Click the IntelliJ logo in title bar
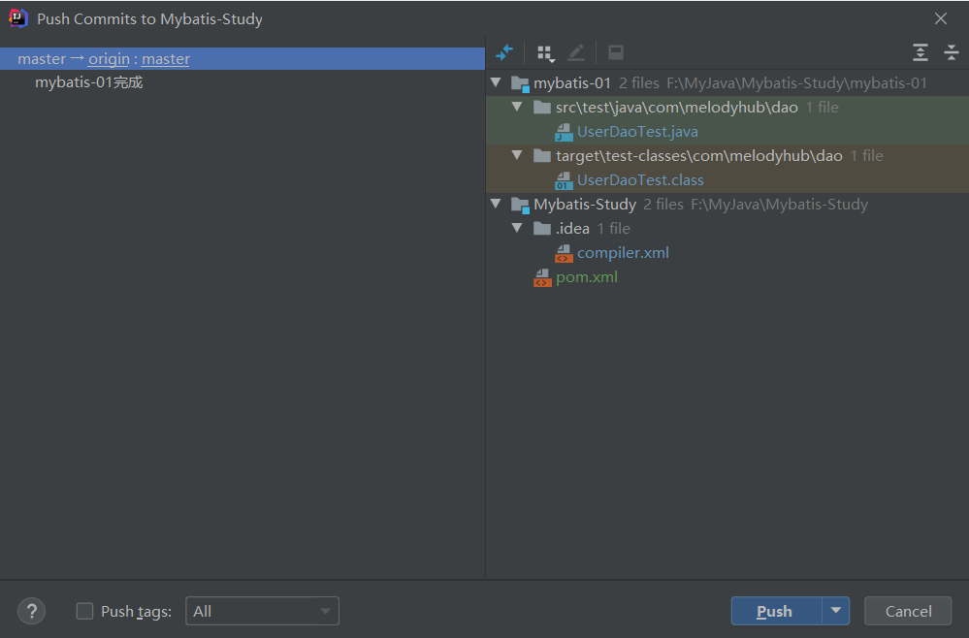Viewport: 969px width, 638px height. pos(17,18)
